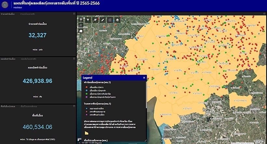Image resolution: width=267 pixels, height=144 pixels.
Task: Maximize the shrimp farming area panel
Action: click(74, 106)
